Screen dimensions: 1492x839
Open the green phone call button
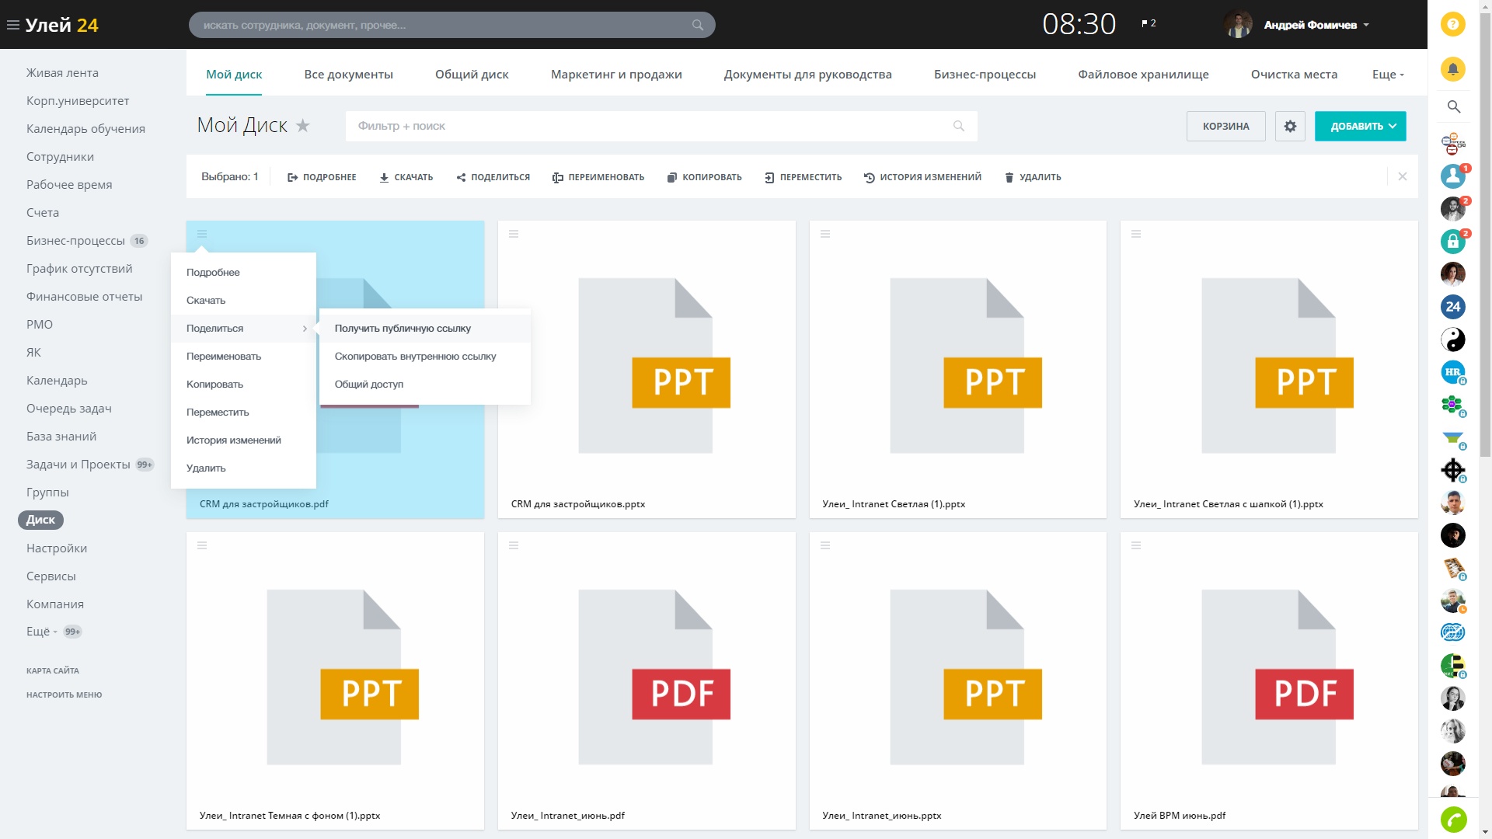(x=1453, y=819)
